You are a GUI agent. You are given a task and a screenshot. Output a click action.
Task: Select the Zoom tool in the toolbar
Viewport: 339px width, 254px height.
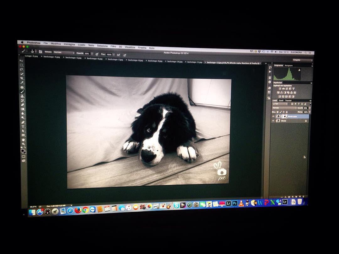23,144
